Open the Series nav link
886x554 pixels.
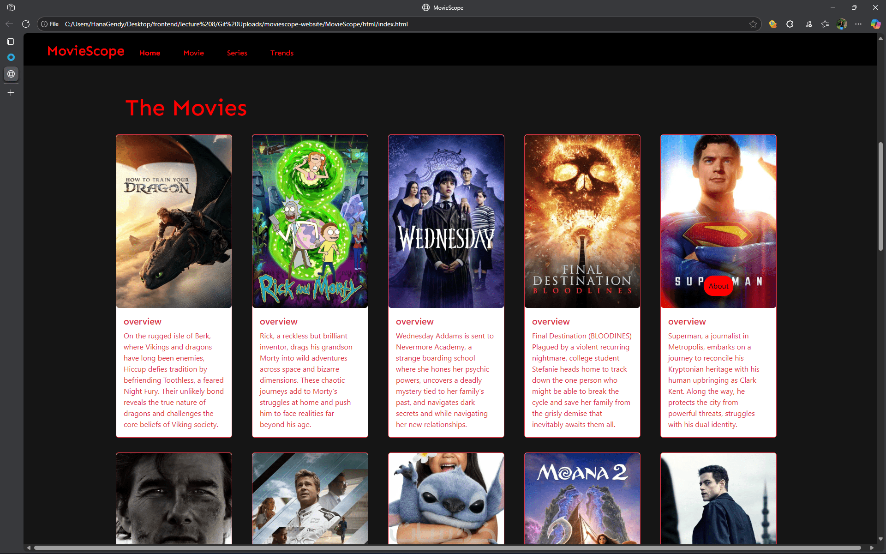pos(237,53)
